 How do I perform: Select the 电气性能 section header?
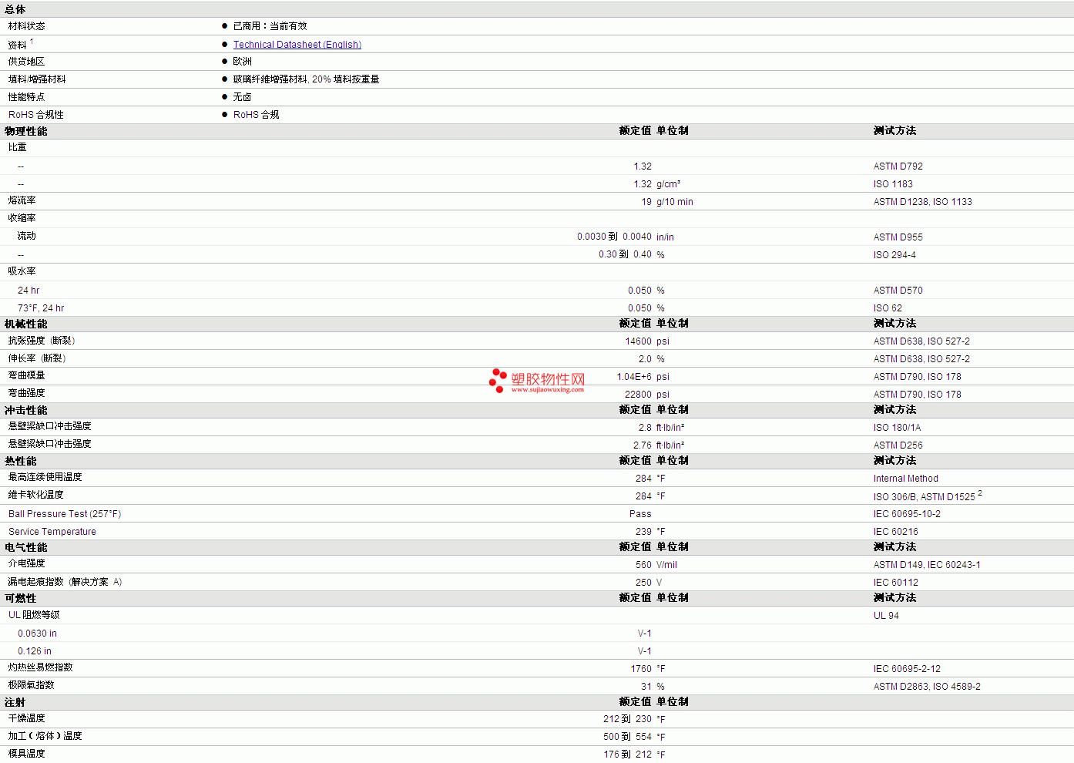(x=26, y=547)
